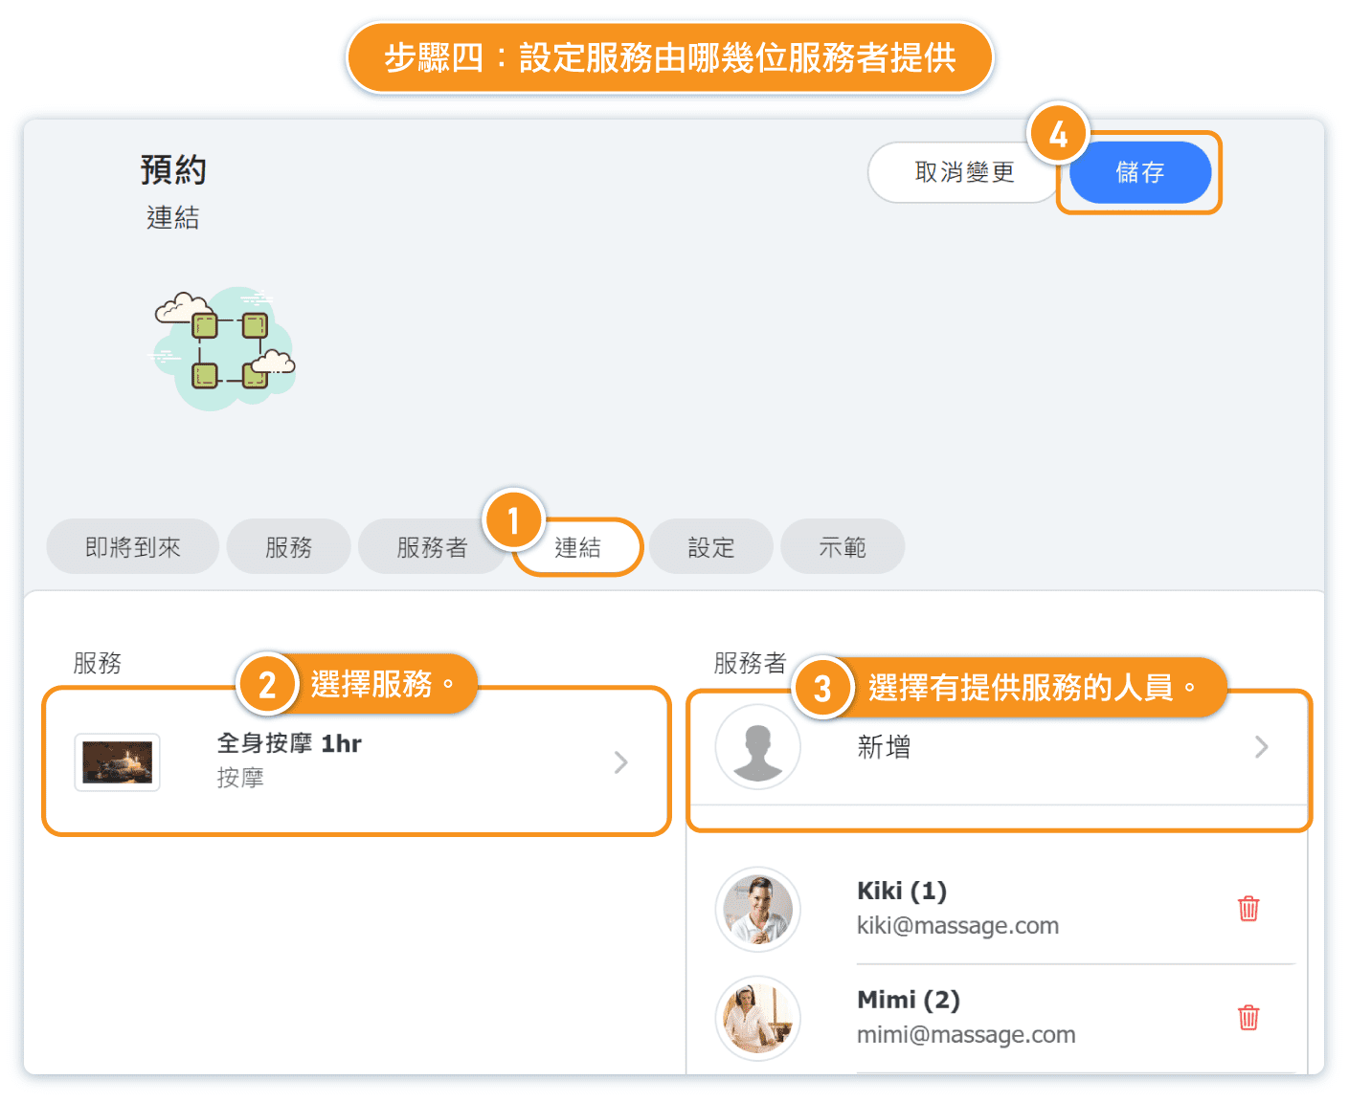Switch to the 即將到來 tab

click(133, 547)
